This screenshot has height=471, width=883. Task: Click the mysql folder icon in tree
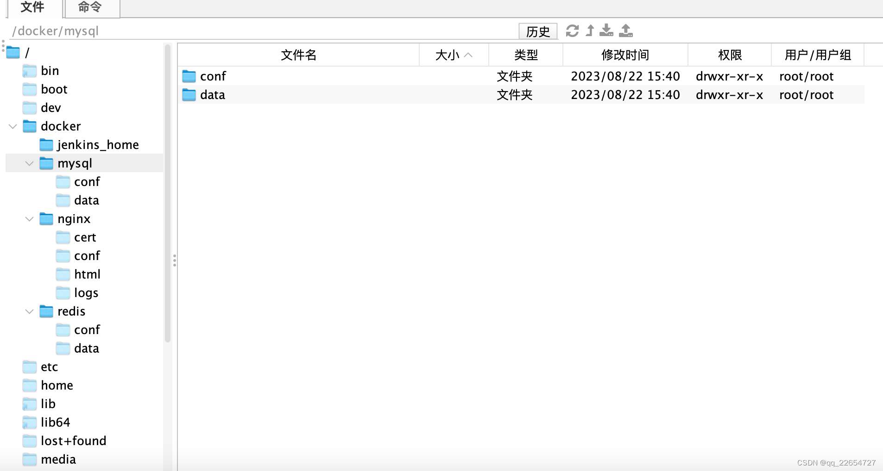[46, 163]
